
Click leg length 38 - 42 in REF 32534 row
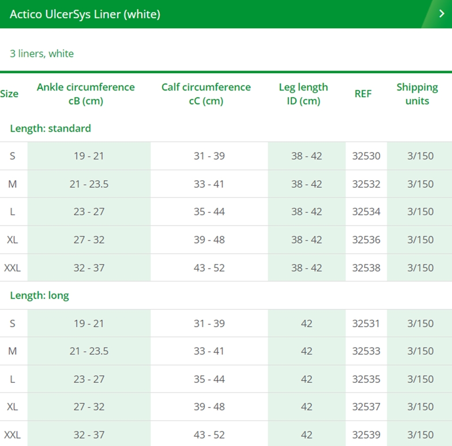pos(306,212)
